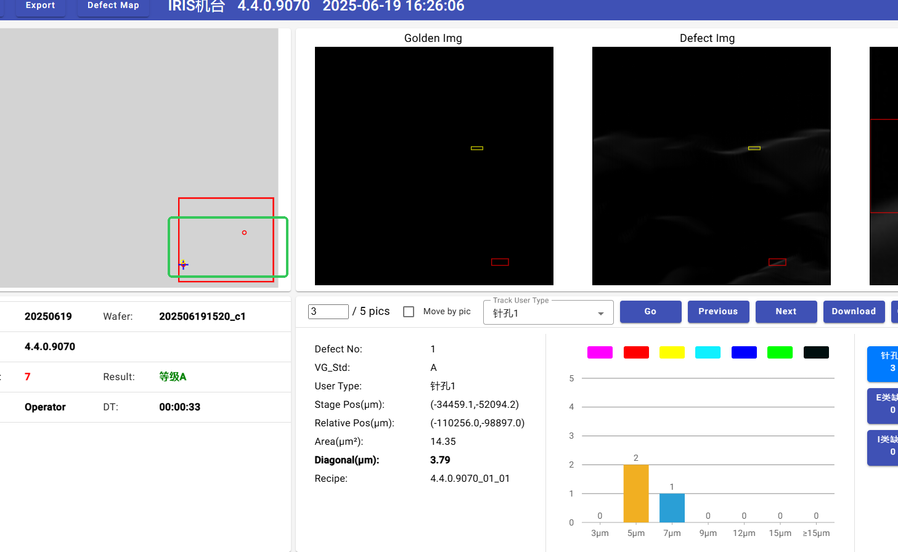Download the current defect image
The height and width of the screenshot is (552, 898).
[x=854, y=312]
